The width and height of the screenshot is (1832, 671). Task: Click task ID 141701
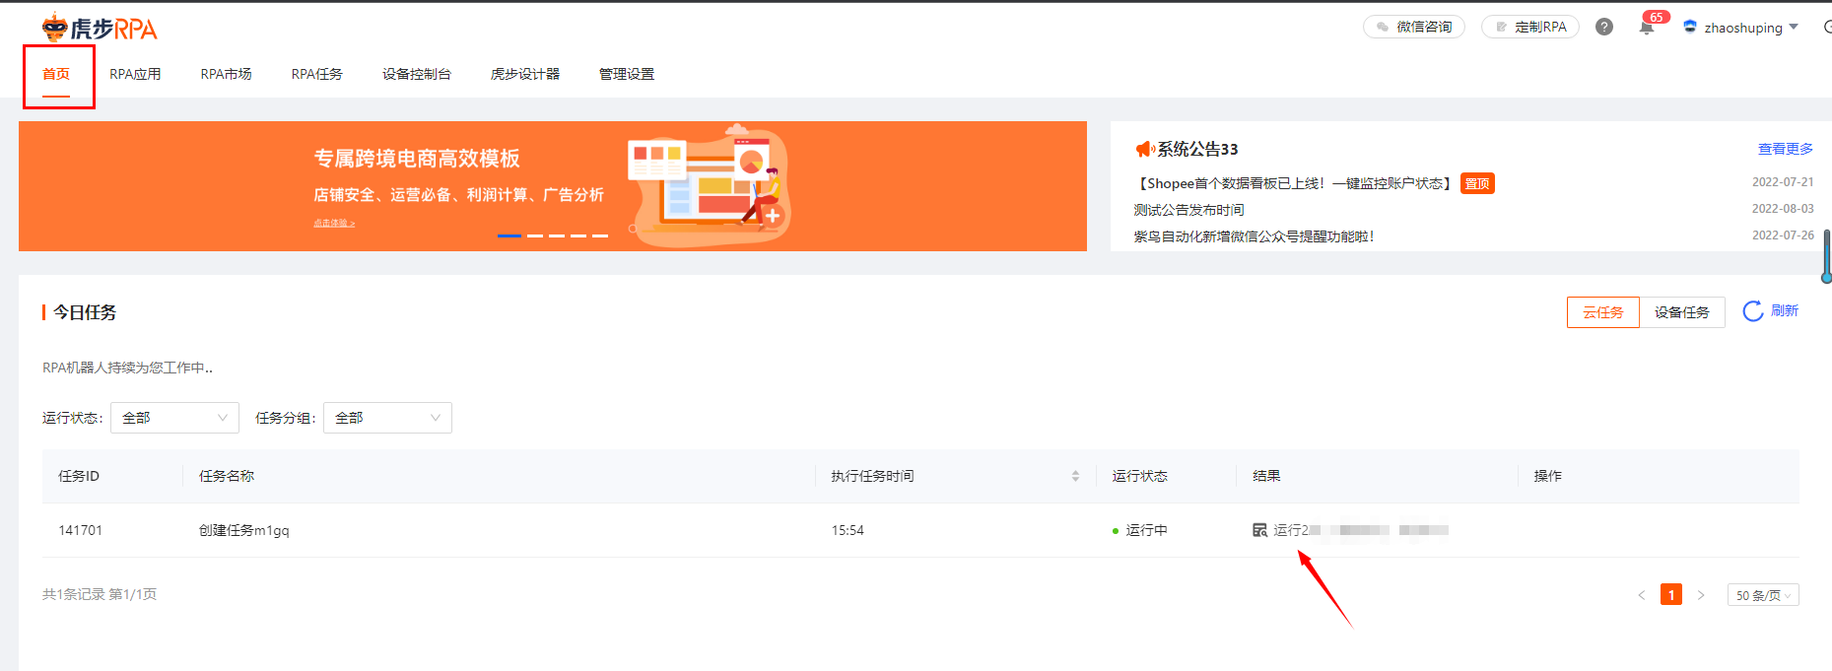[80, 530]
